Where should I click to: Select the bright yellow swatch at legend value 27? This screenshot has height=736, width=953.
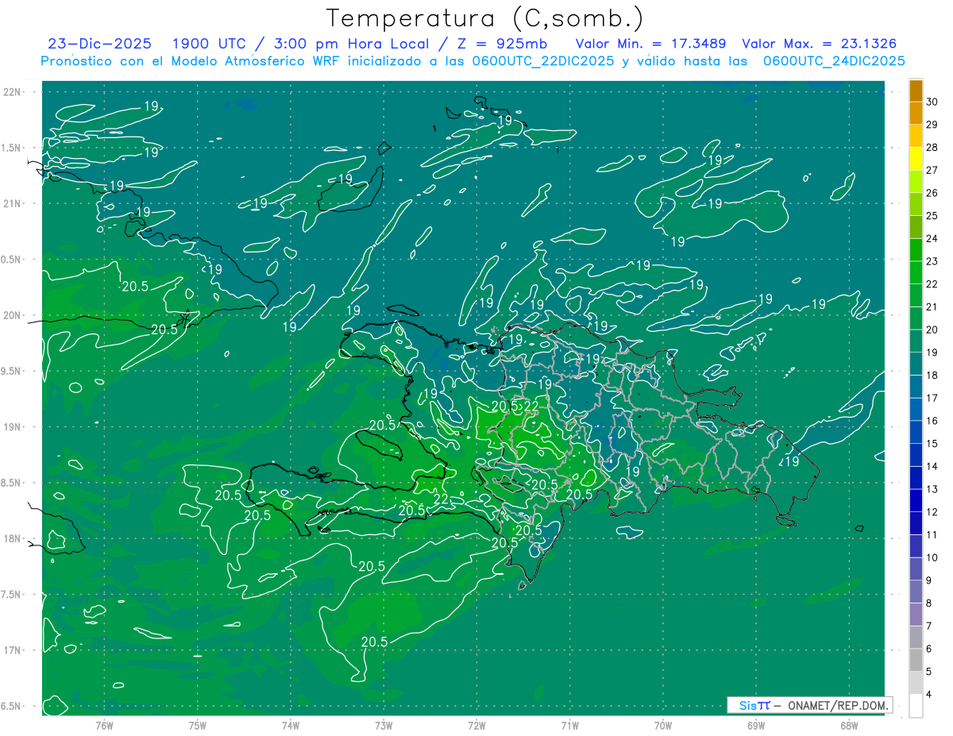[x=916, y=159]
